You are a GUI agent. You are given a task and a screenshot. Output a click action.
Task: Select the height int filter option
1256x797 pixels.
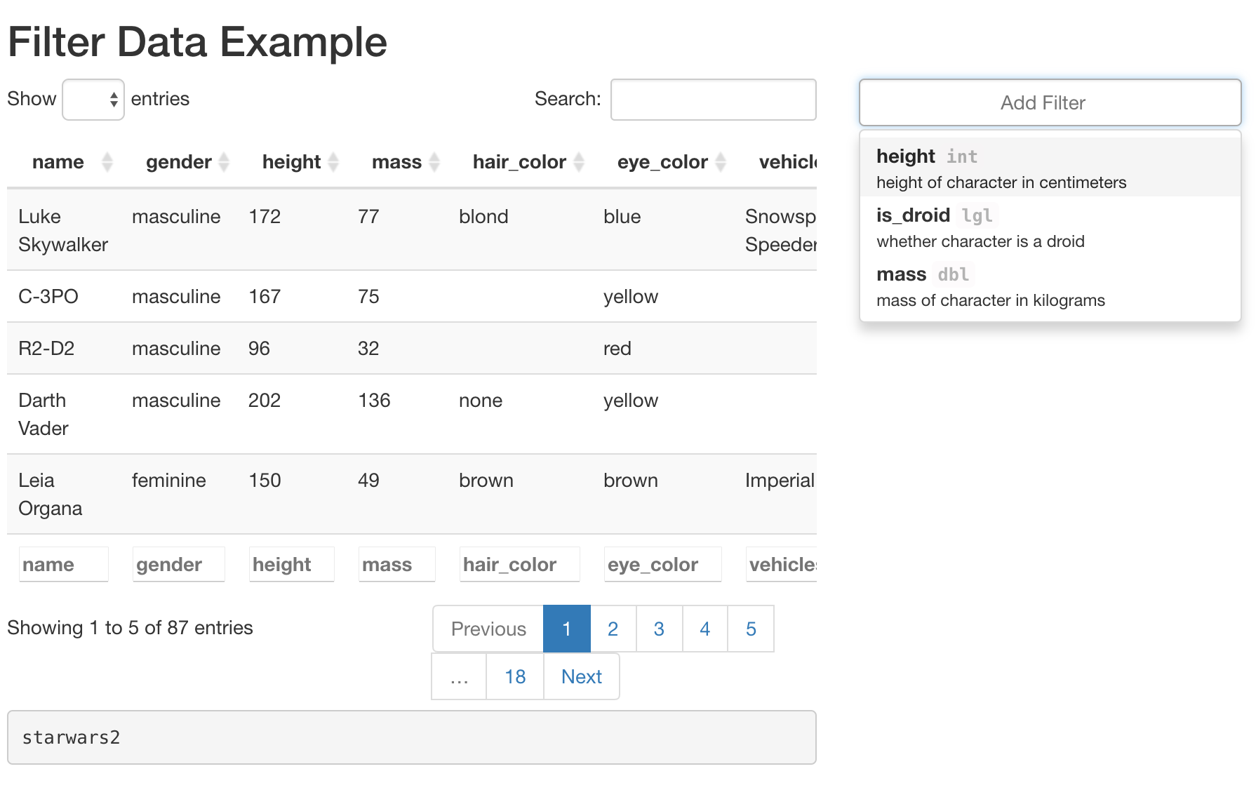[x=1050, y=168]
